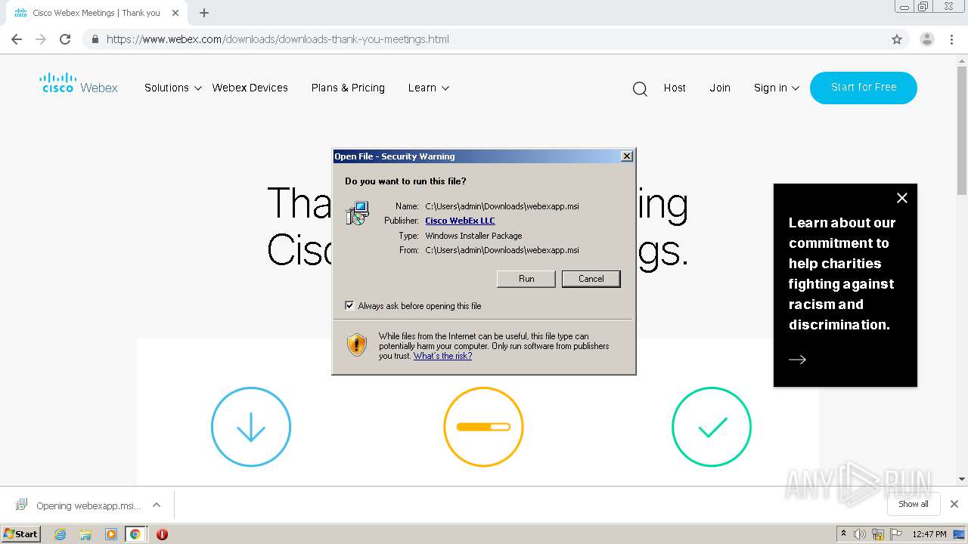
Task: Click the green checkmark circle icon
Action: tap(712, 427)
